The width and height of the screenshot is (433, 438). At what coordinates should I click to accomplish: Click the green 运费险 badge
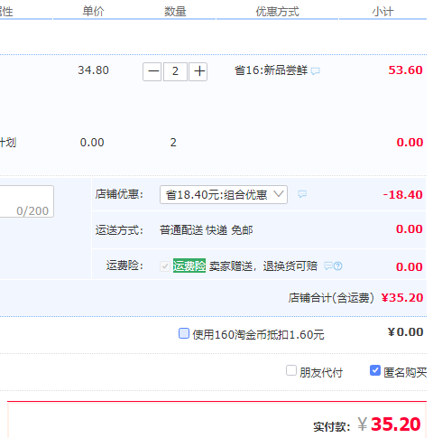pyautogui.click(x=189, y=266)
